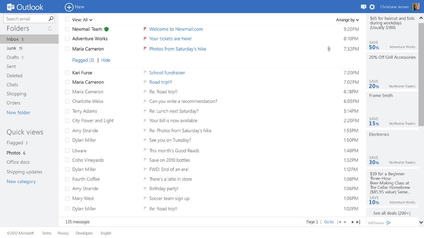This screenshot has width=424, height=238.
Task: Expand the View: All dropdown
Action: 82,20
